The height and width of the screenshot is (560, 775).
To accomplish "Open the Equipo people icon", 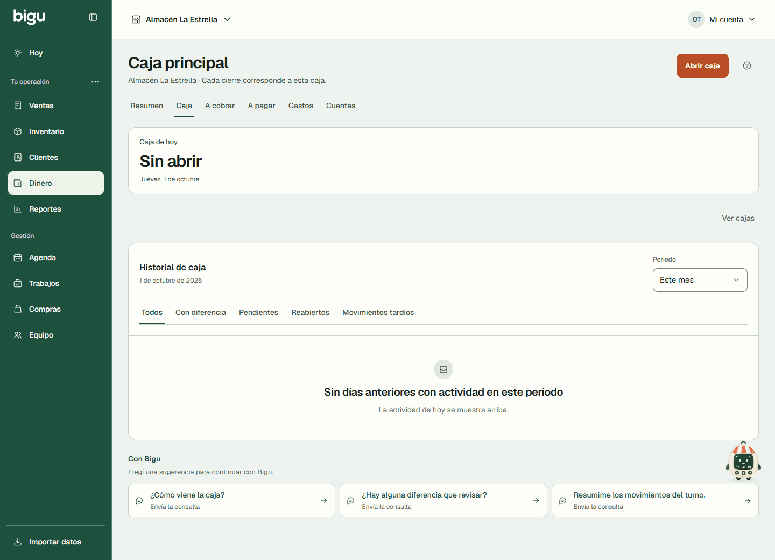I will click(x=18, y=335).
